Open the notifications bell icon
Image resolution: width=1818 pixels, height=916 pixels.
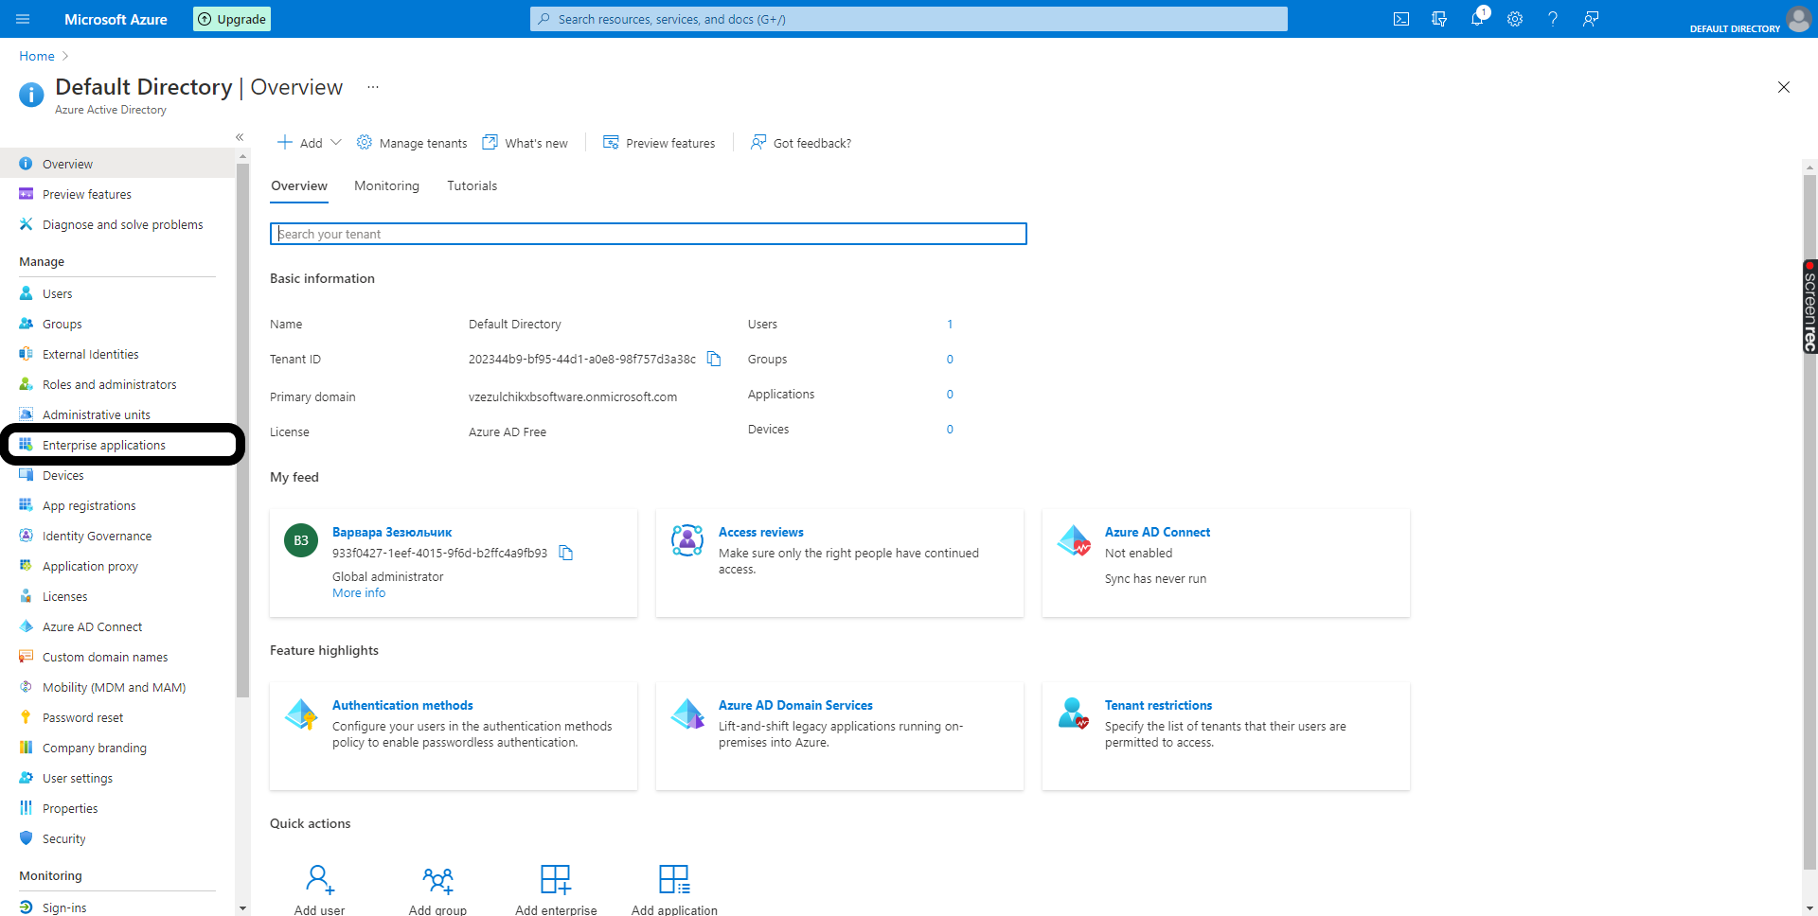point(1477,19)
